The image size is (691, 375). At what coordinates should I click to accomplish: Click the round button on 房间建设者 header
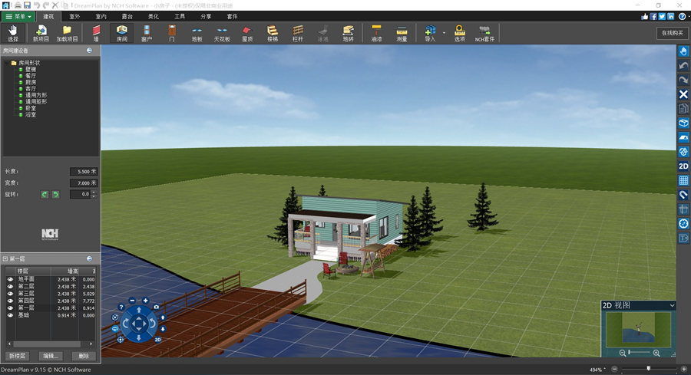coord(90,51)
